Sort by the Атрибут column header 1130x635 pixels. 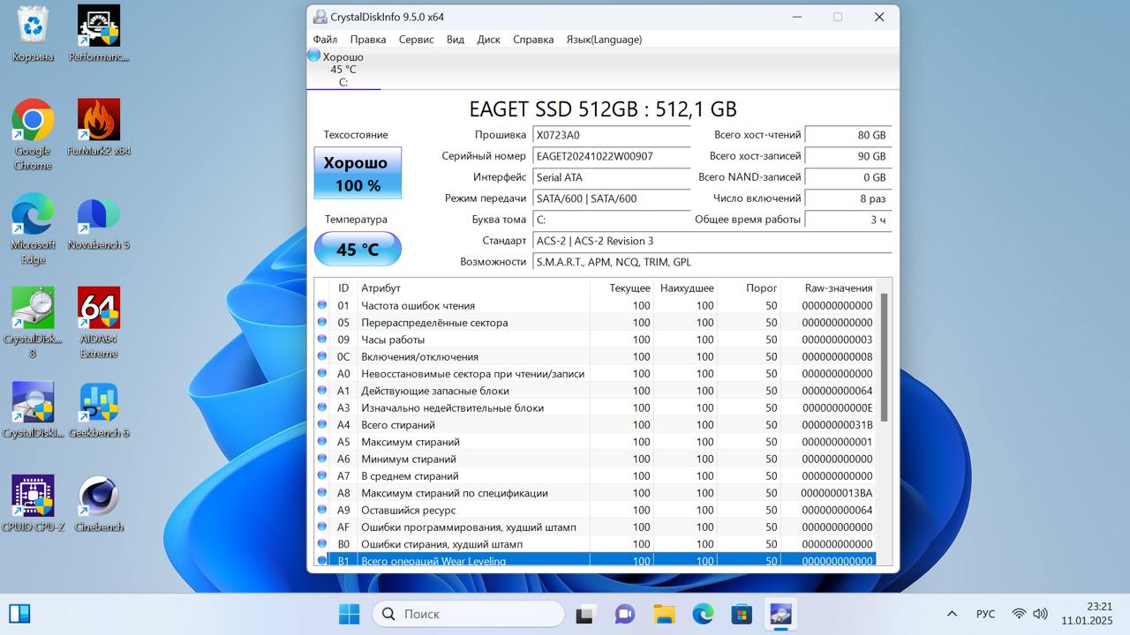pyautogui.click(x=473, y=288)
